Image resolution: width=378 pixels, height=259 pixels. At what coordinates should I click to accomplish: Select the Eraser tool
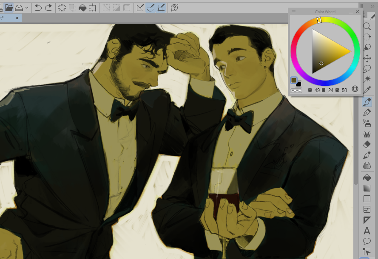click(x=367, y=144)
